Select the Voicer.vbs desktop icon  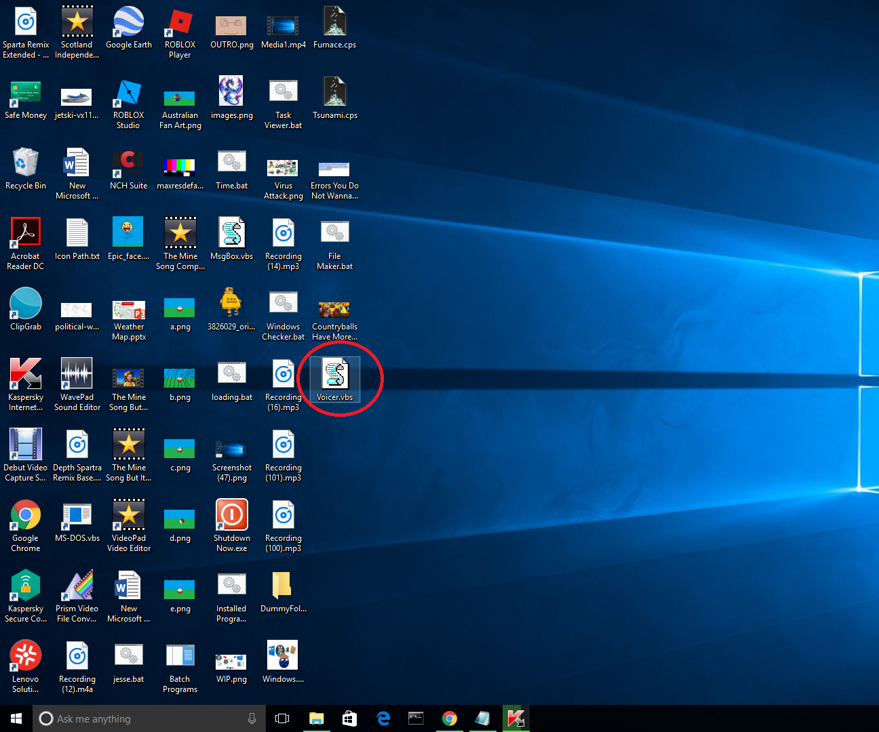(x=334, y=375)
